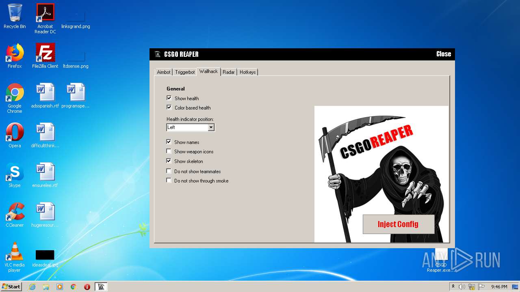Open Chrome from the taskbar
The image size is (520, 292).
[74, 287]
